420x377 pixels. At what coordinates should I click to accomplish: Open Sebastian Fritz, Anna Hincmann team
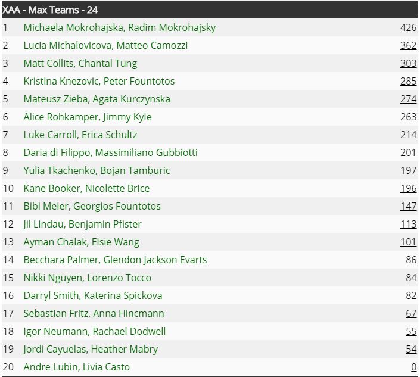[x=94, y=313]
